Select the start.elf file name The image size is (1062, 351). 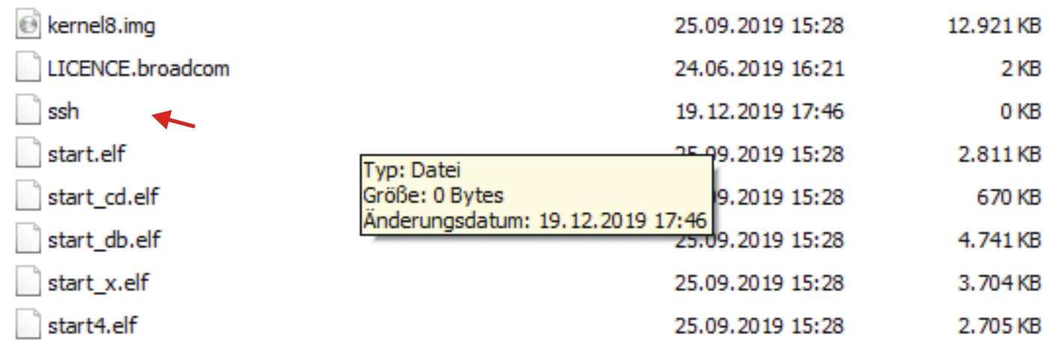click(x=86, y=155)
